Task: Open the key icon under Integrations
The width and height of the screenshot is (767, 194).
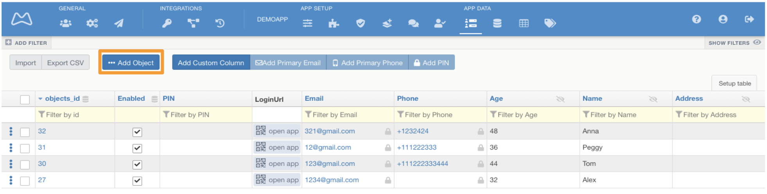Action: coord(167,23)
